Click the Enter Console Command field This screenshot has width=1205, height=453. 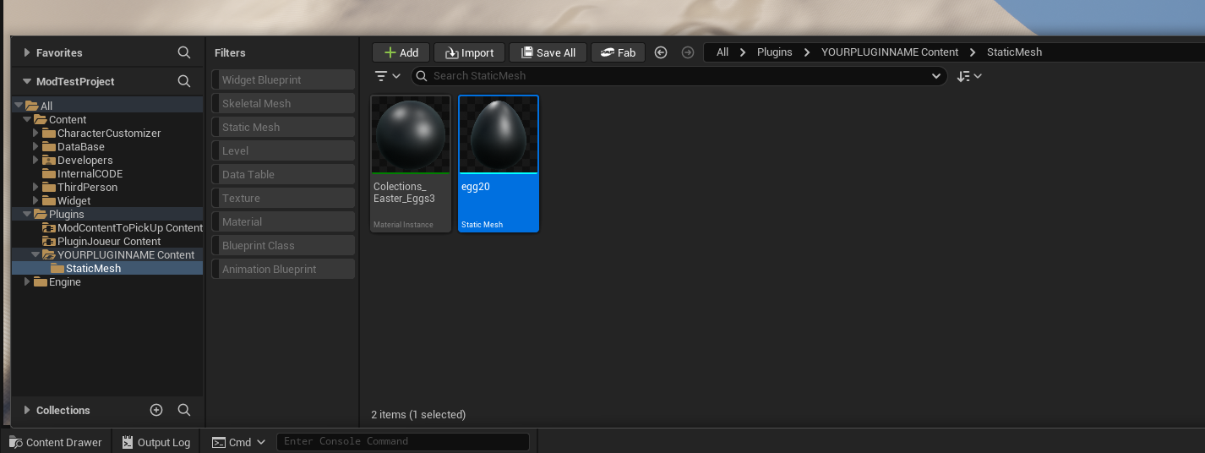[x=403, y=441]
